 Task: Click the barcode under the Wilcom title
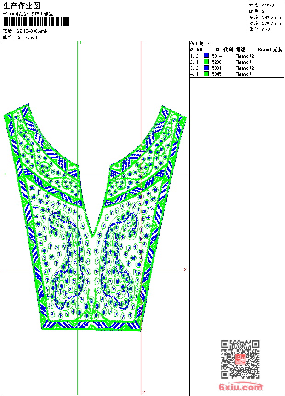click(36, 22)
